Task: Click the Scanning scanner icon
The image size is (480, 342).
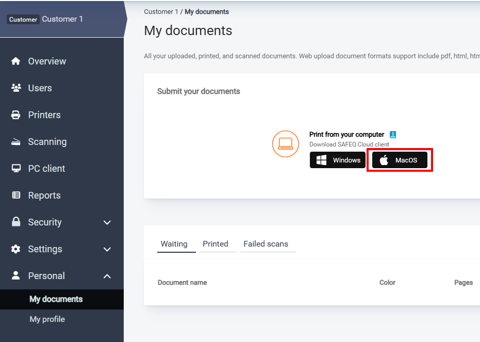Action: (16, 142)
